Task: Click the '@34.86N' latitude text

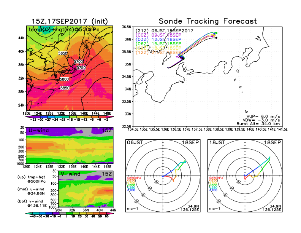Action: click(x=36, y=193)
